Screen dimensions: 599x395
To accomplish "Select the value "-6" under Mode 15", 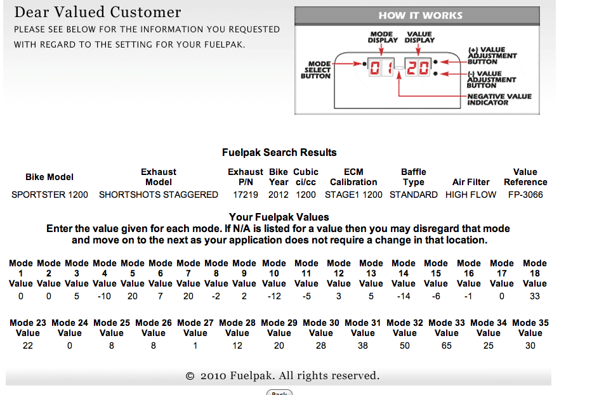I will click(x=436, y=296).
